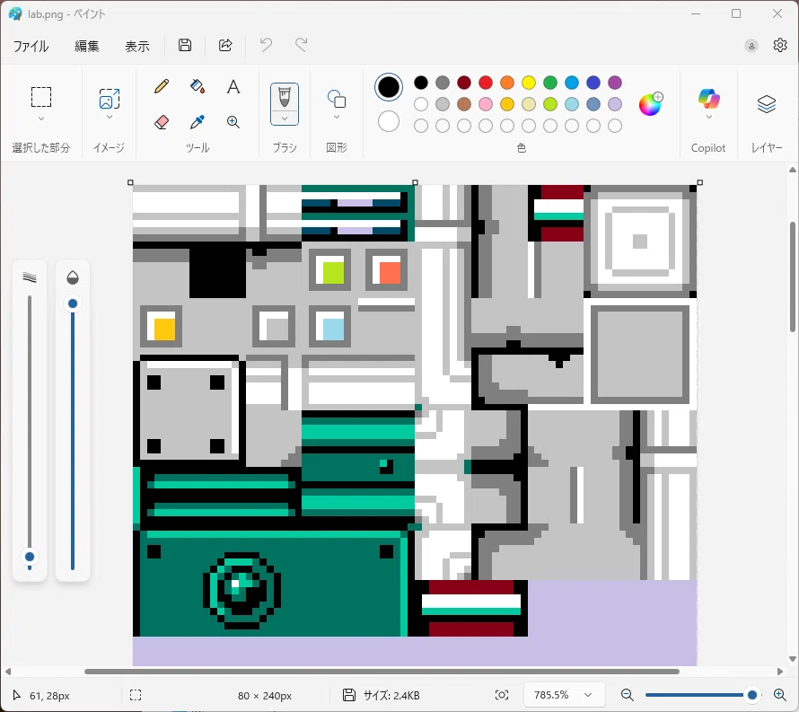Pick the green color swatch

click(x=550, y=83)
